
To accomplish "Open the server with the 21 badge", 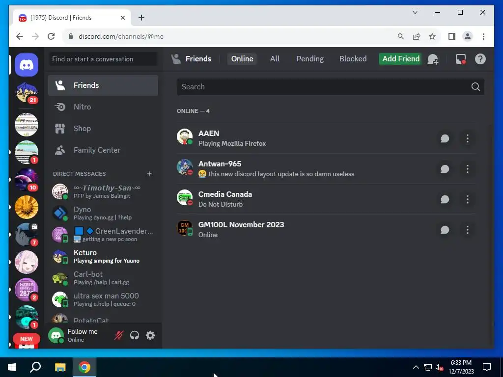I will click(27, 93).
